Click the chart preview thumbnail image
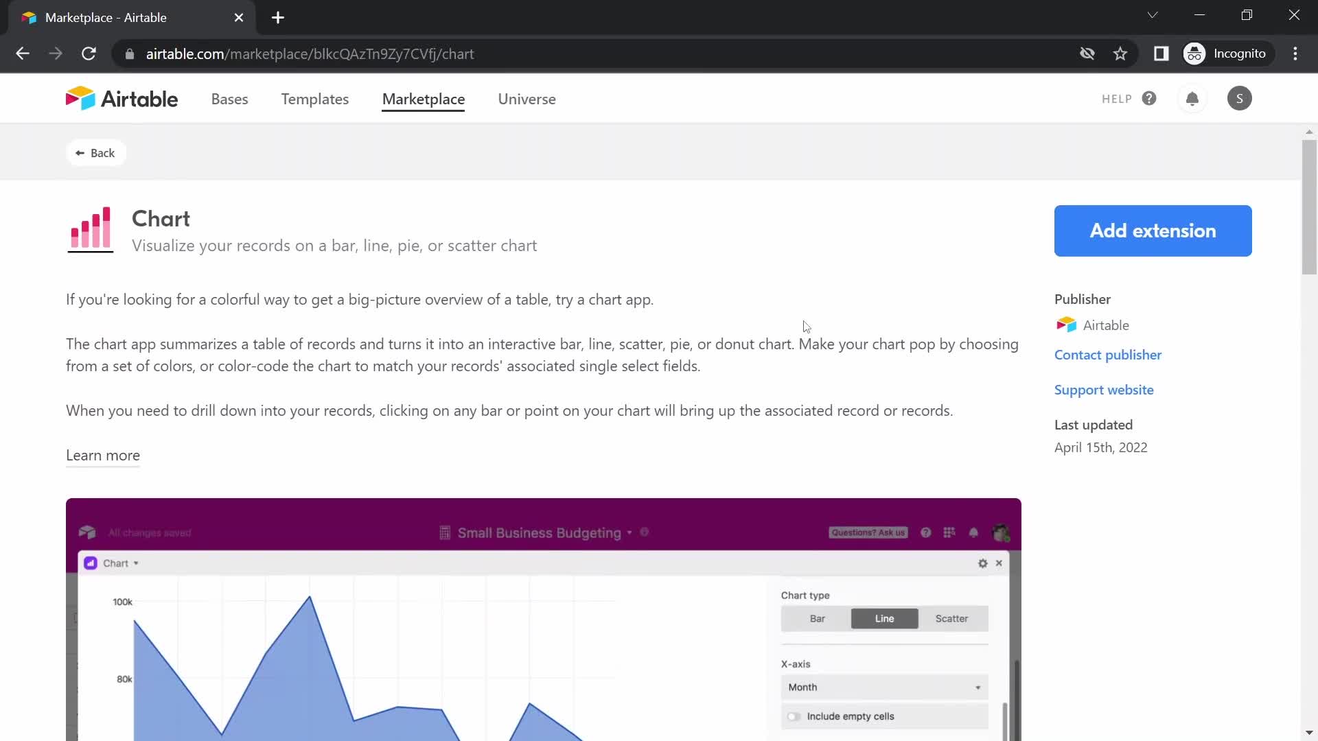Image resolution: width=1318 pixels, height=741 pixels. pos(543,620)
